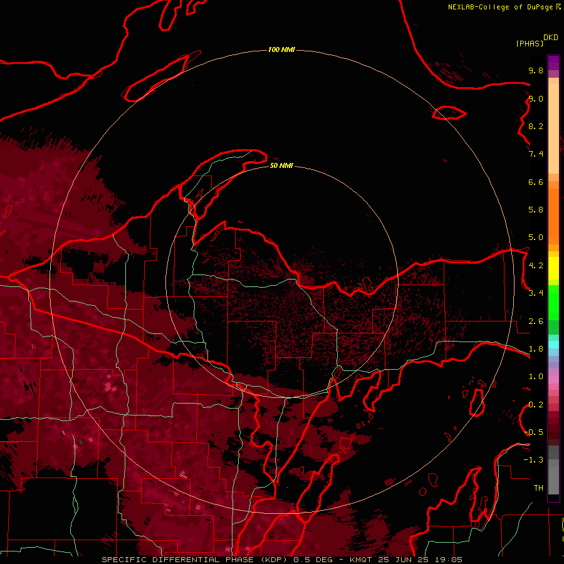Screen dimensions: 564x564
Task: Click the -0.5 scale value
Action: (533, 432)
